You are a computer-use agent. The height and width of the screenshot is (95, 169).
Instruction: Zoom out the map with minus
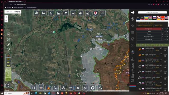(6, 21)
